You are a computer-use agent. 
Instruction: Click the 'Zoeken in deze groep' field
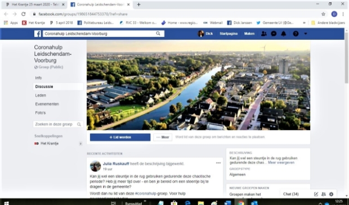[x=58, y=124]
